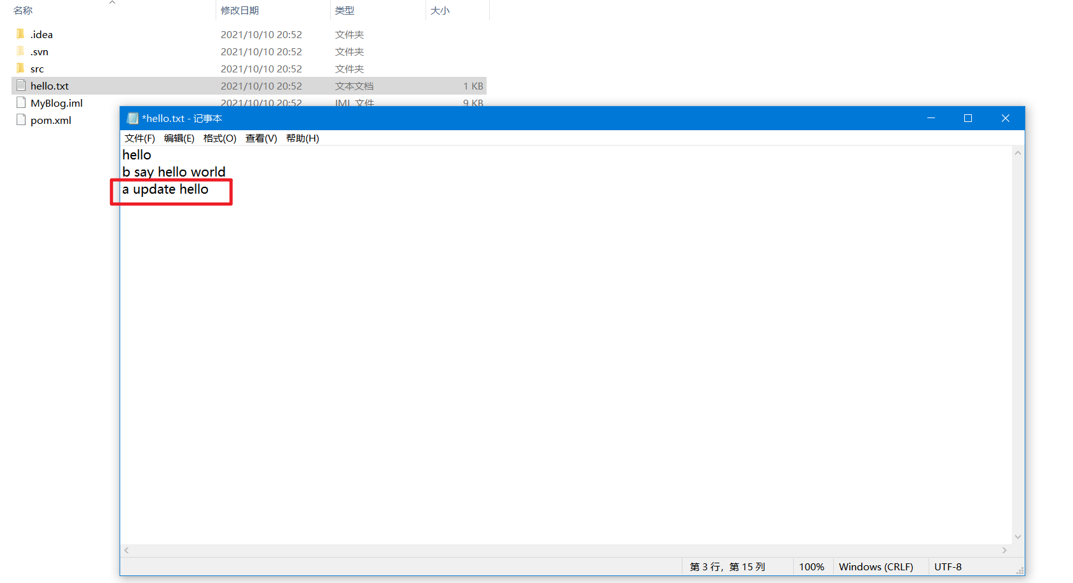Click the hello.txt file icon
This screenshot has height=583, width=1073.
[21, 85]
